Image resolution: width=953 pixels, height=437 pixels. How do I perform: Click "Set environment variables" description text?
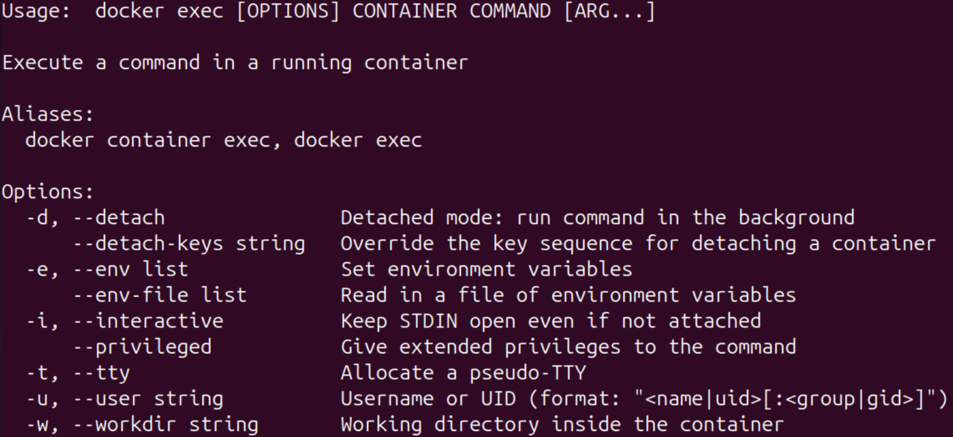pos(486,269)
